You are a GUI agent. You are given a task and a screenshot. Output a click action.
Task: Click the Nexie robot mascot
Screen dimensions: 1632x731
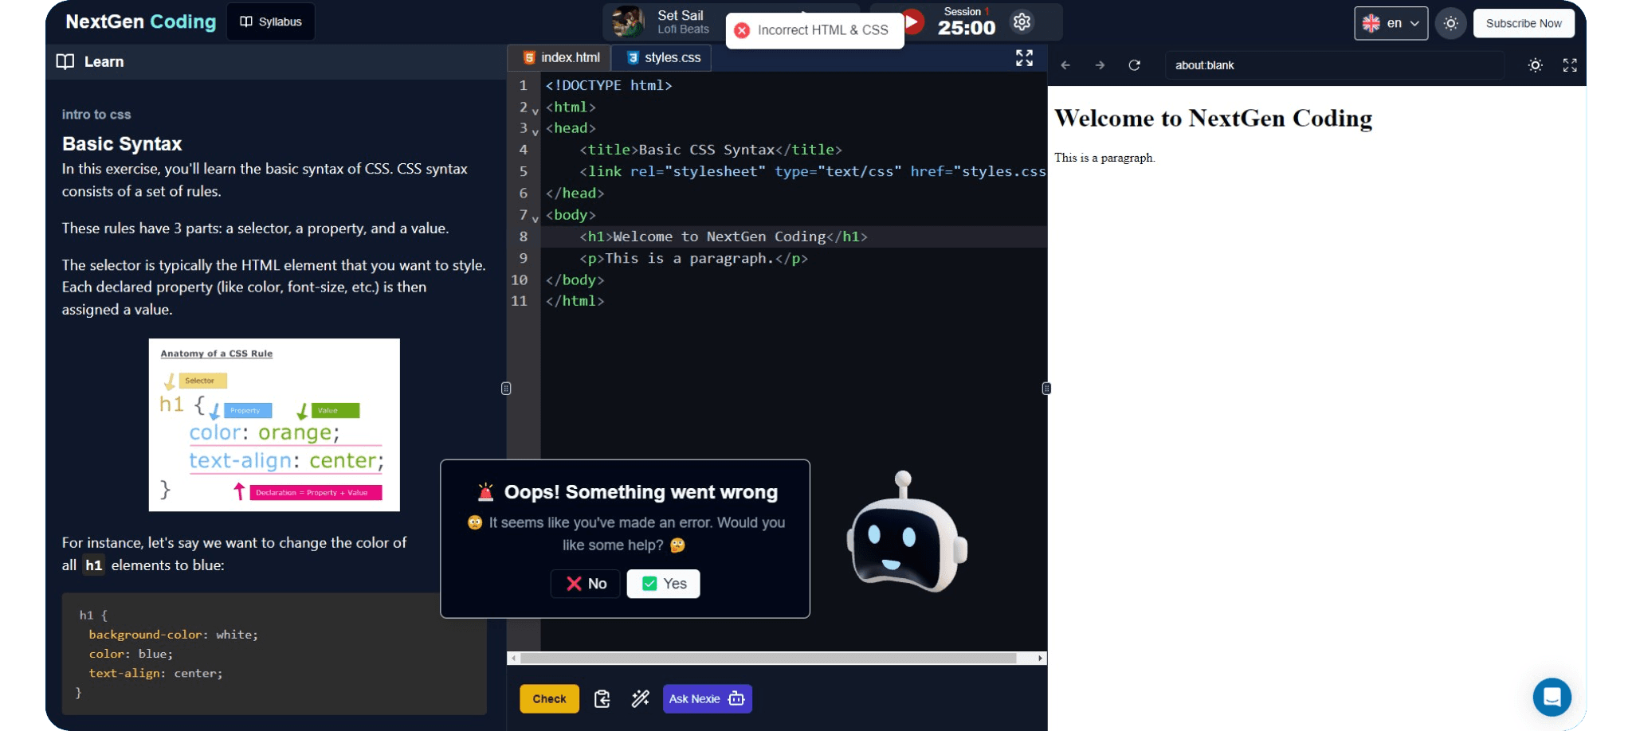coord(906,533)
